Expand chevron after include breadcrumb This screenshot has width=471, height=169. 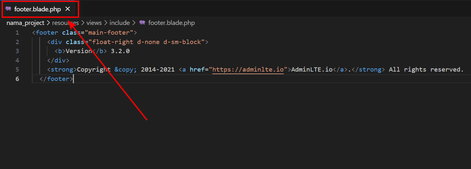click(x=133, y=23)
